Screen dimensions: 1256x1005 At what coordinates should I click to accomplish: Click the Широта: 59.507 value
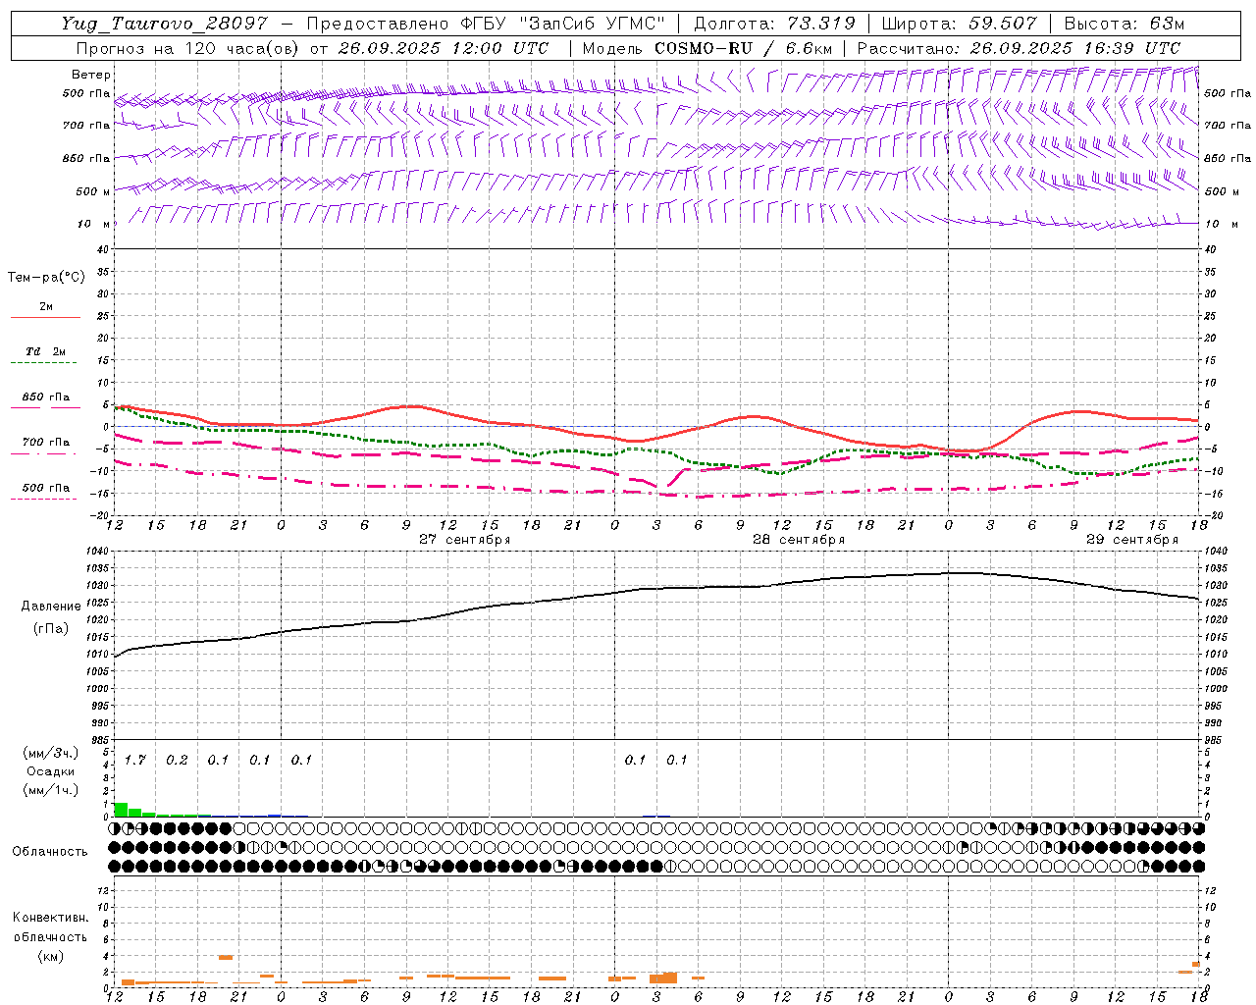[x=959, y=24]
